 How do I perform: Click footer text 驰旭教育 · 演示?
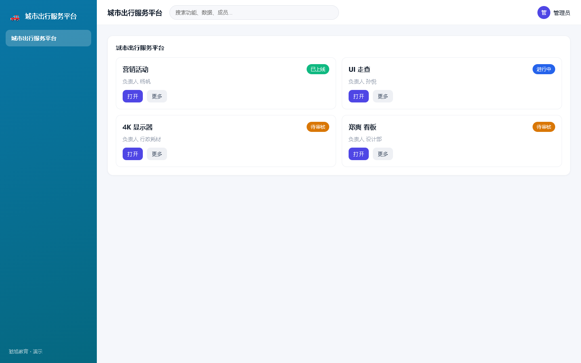click(26, 352)
